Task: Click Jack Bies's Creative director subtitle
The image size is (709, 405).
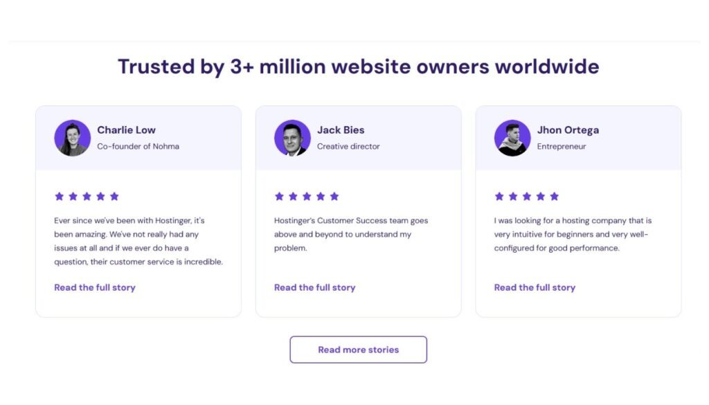Action: [x=348, y=147]
